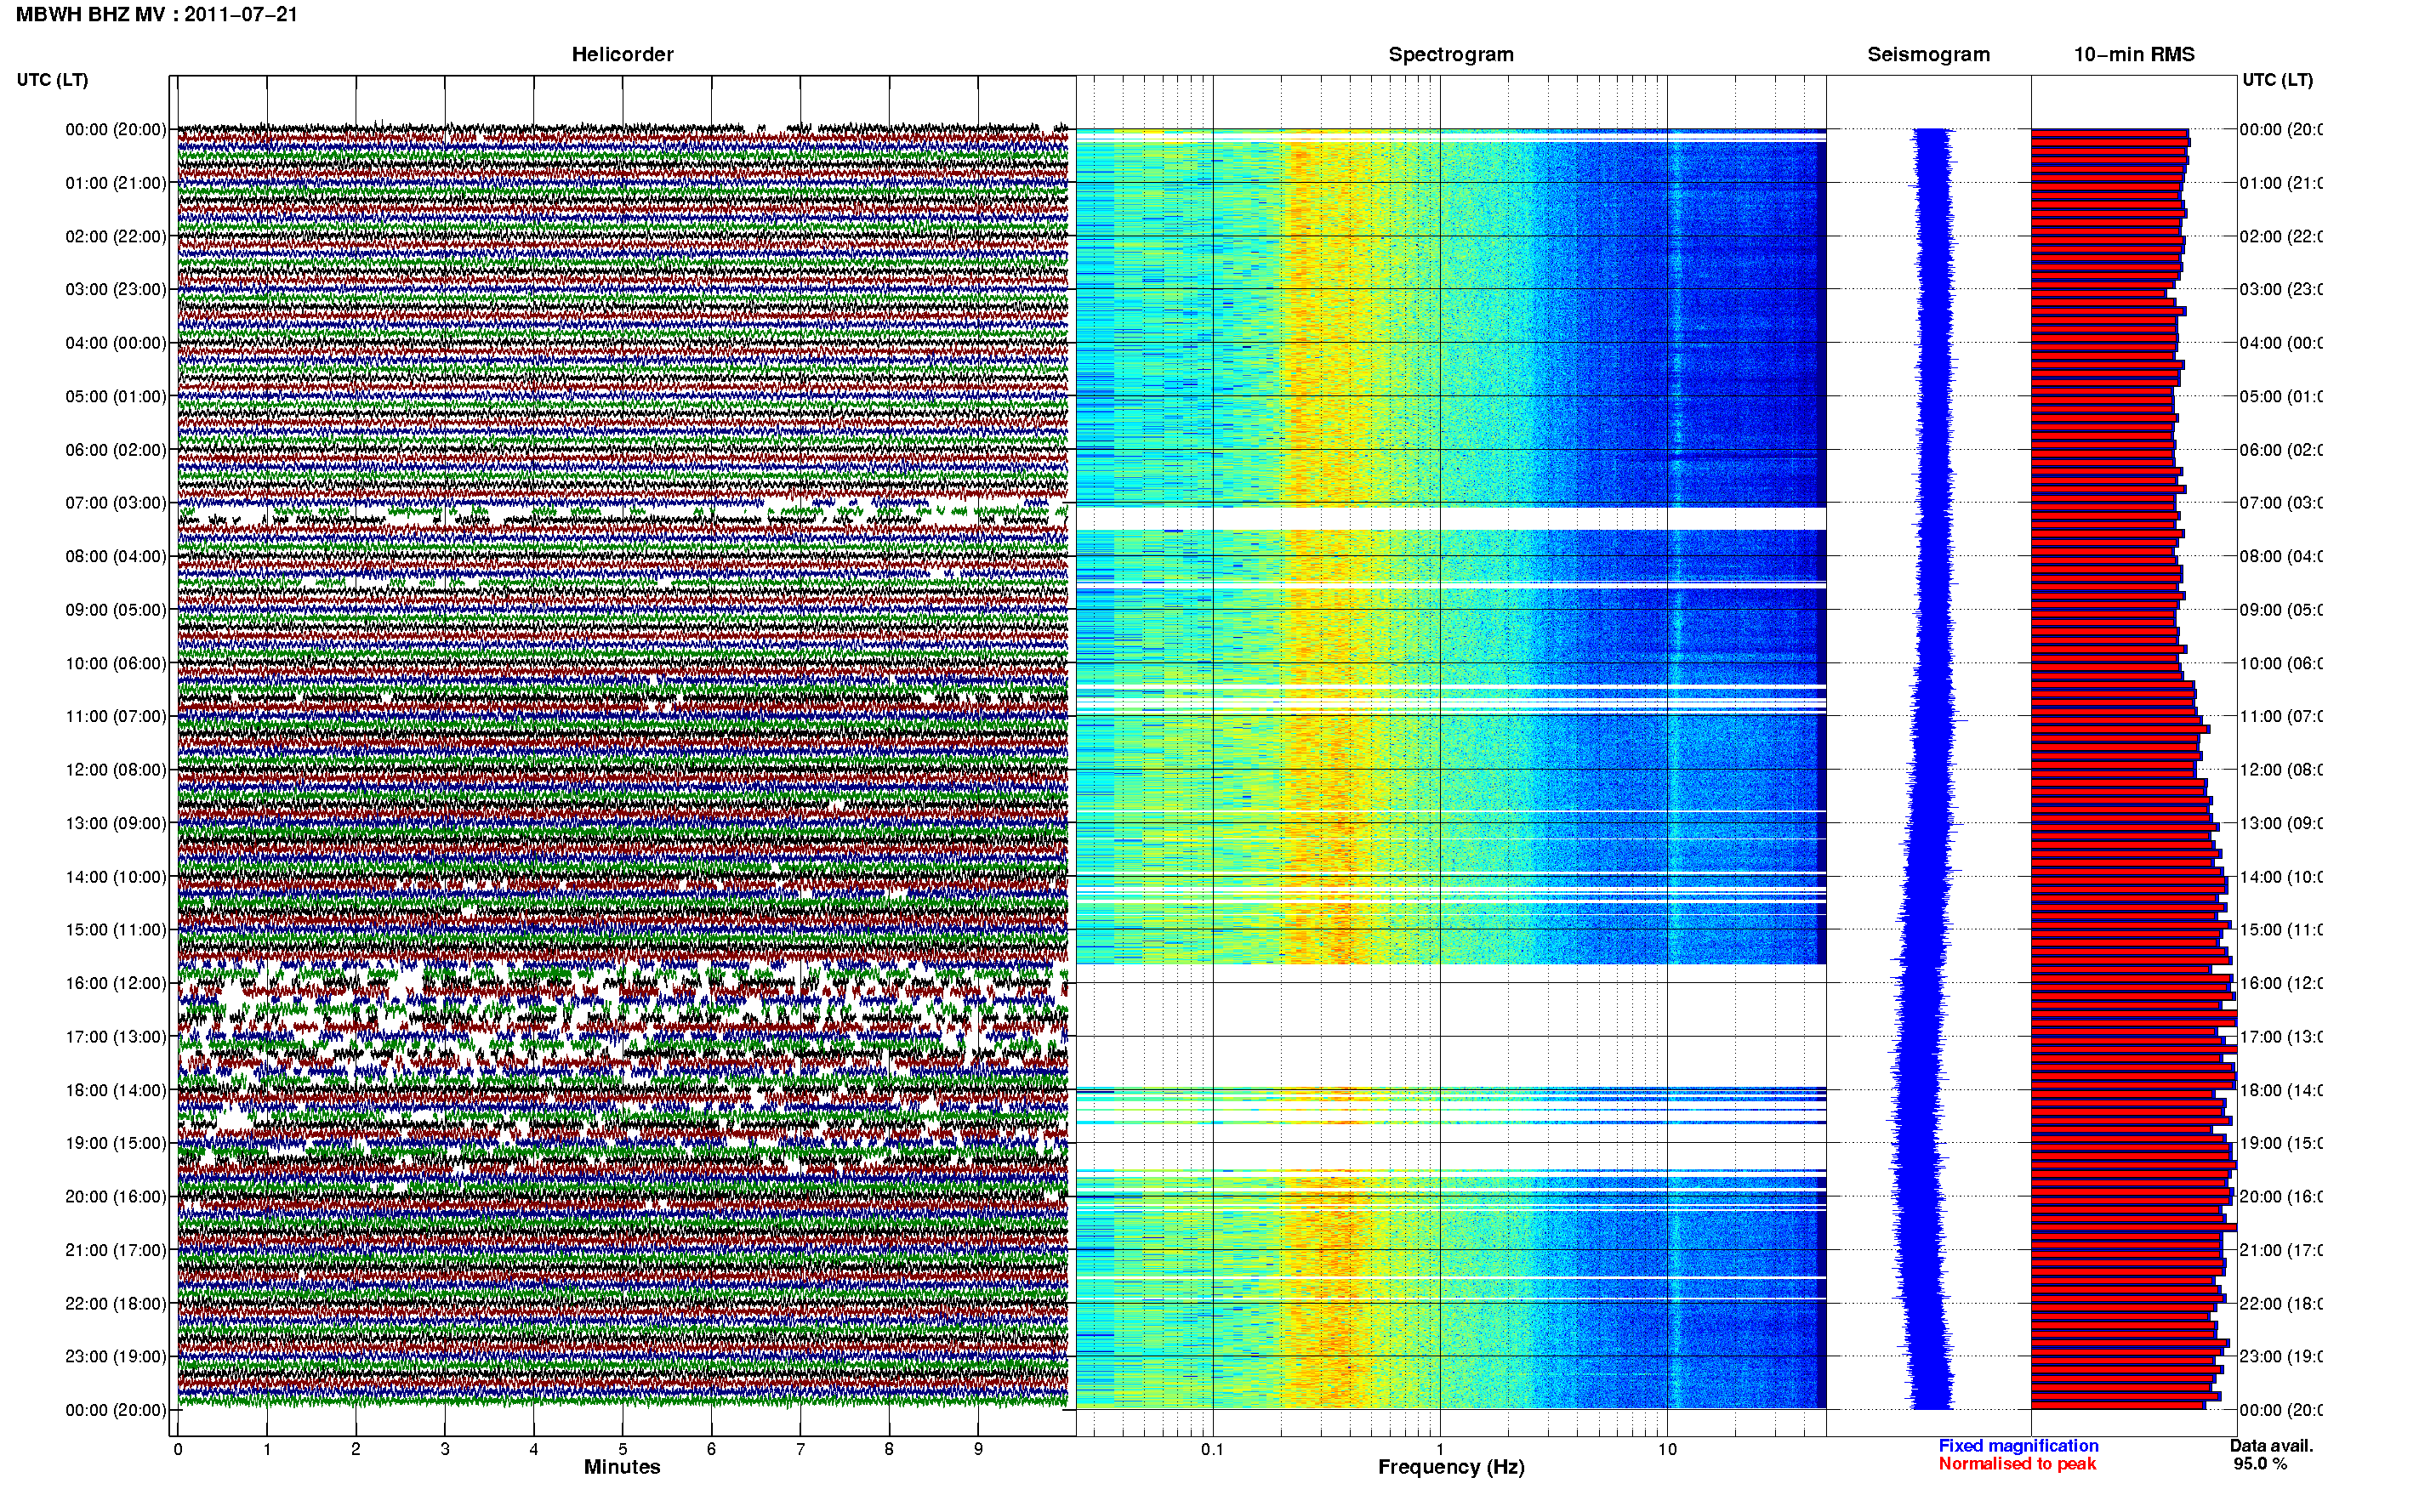
Task: Select the '22:00 (18:00)' time label
Action: pos(116,1304)
